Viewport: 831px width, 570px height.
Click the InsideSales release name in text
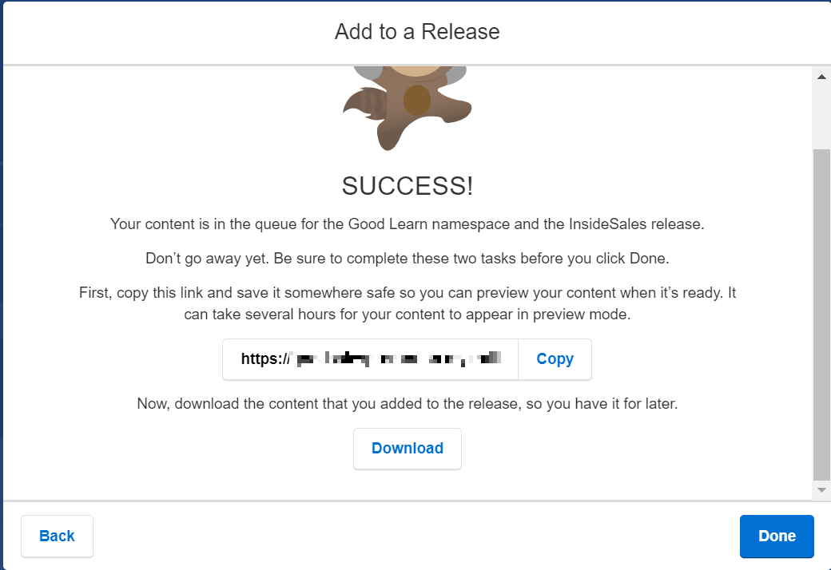coord(607,224)
